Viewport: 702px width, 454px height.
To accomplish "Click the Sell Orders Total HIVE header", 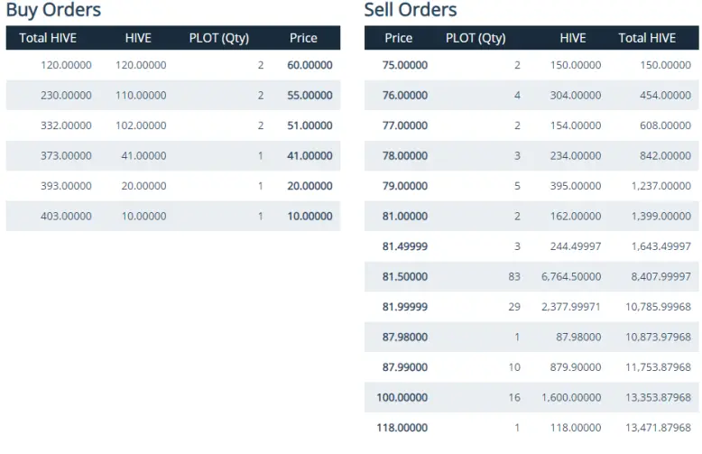I will pos(647,38).
